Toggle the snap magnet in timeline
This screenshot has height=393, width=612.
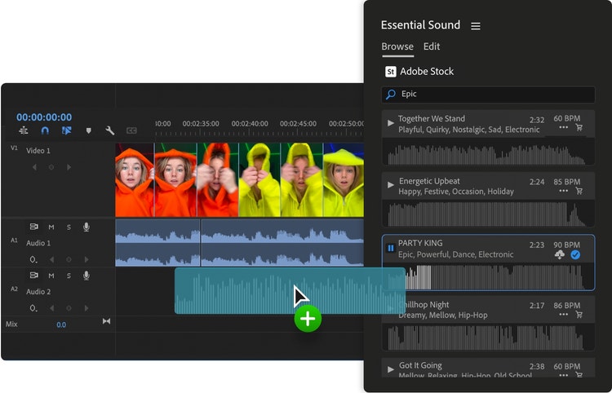click(45, 130)
